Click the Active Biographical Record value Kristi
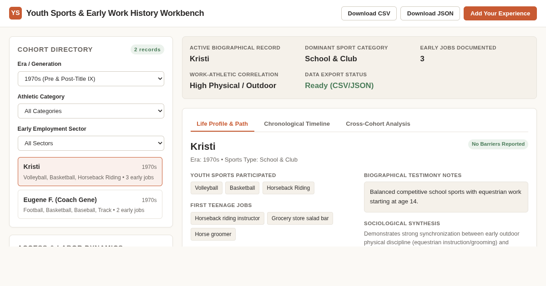Viewport: 546px width, 286px height. [199, 59]
